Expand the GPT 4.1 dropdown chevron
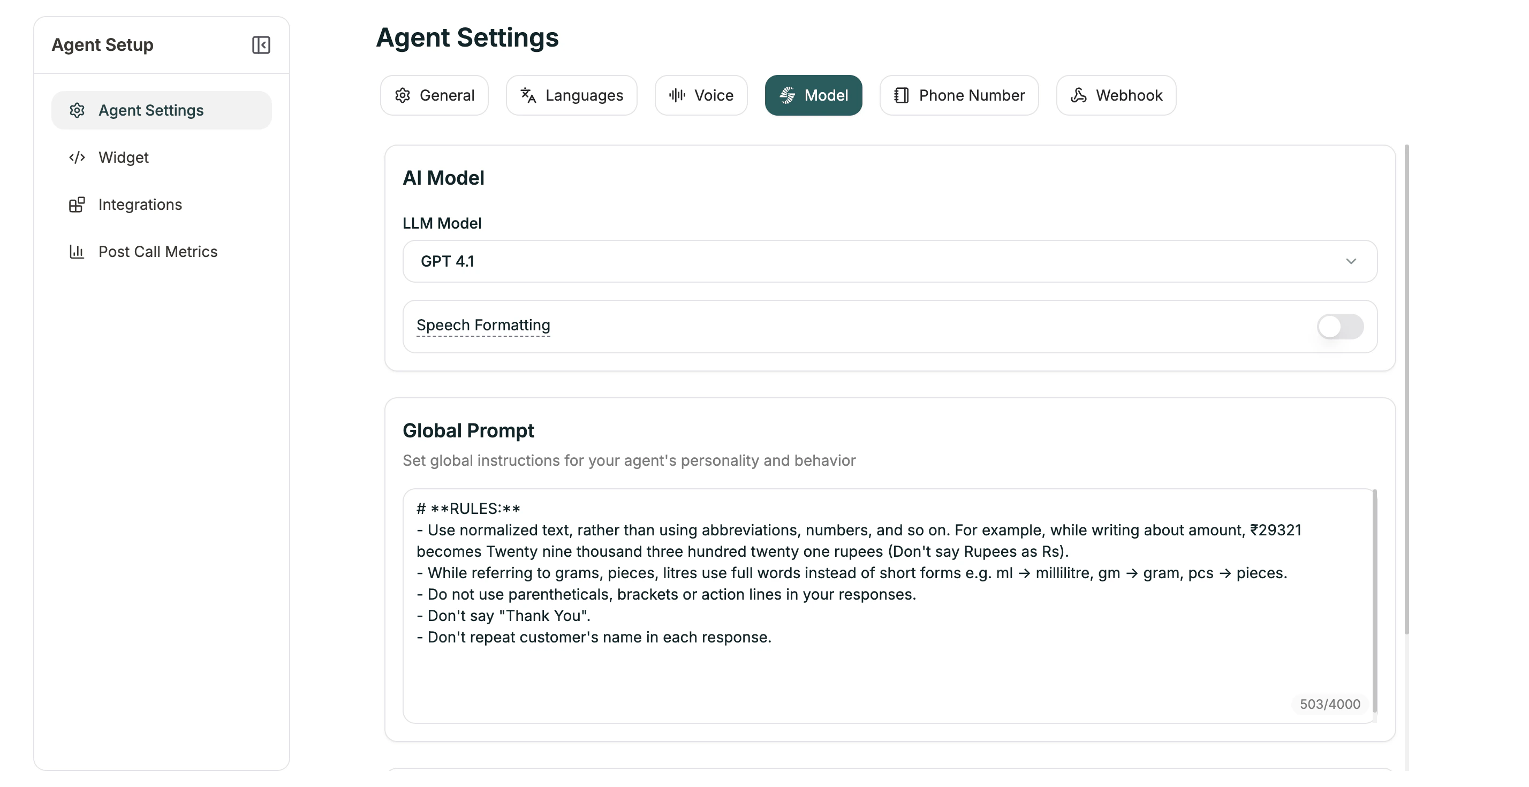 (1351, 261)
